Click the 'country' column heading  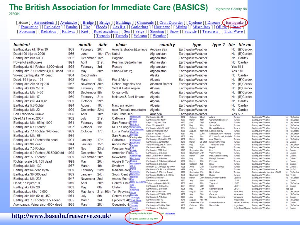[x=167, y=45]
